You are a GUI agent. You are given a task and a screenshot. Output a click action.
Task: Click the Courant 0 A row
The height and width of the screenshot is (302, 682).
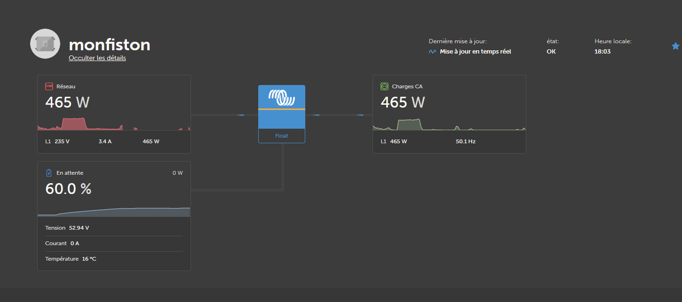pyautogui.click(x=114, y=243)
